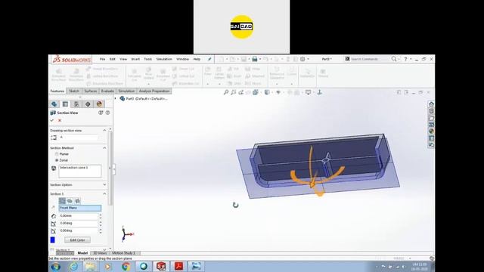This screenshot has height=272, width=484.
Task: Select the Planar section method
Action: (x=57, y=154)
